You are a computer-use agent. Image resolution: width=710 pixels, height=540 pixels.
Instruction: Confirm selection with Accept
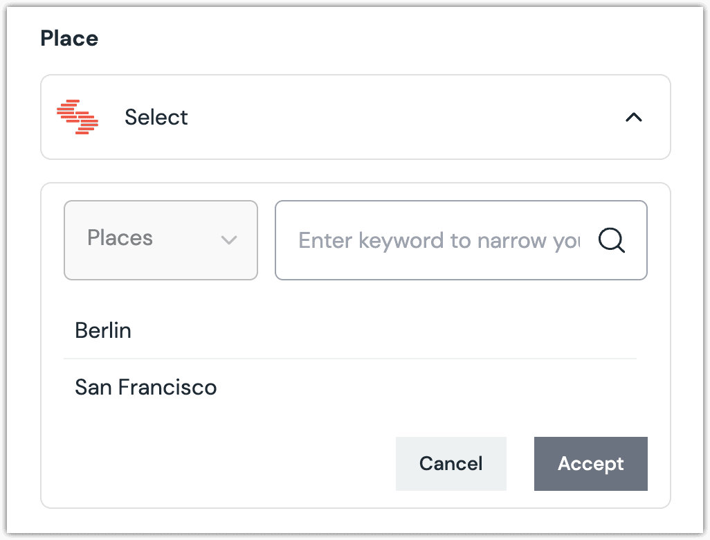tap(590, 464)
